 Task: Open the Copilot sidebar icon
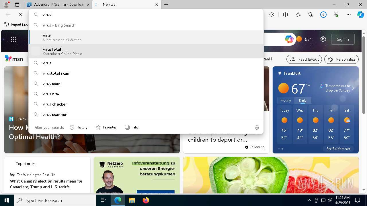[360, 15]
